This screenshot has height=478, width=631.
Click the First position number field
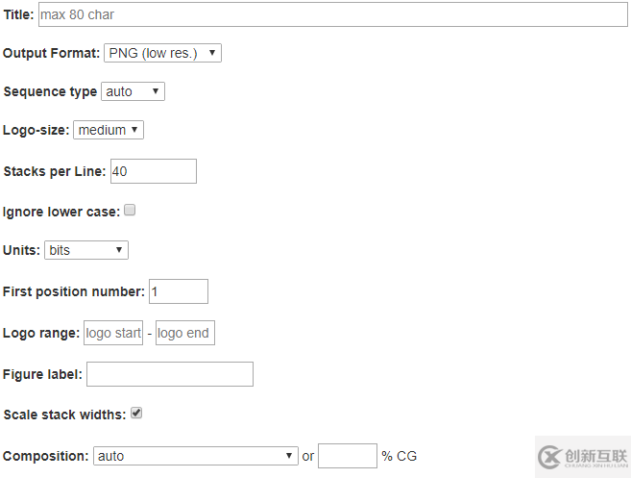point(179,291)
